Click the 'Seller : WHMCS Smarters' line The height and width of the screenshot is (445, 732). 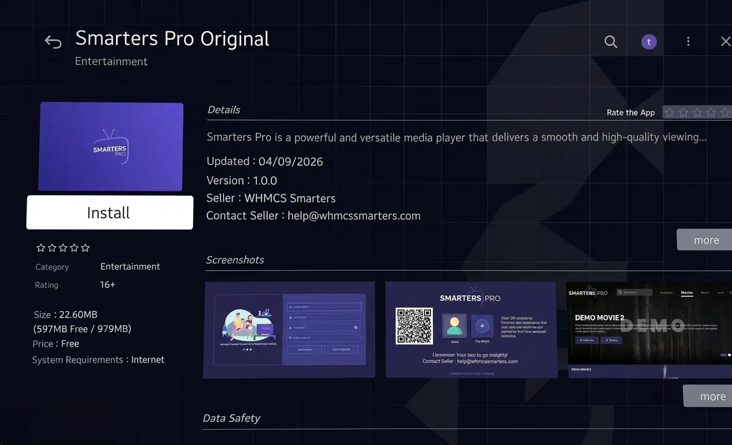[271, 198]
